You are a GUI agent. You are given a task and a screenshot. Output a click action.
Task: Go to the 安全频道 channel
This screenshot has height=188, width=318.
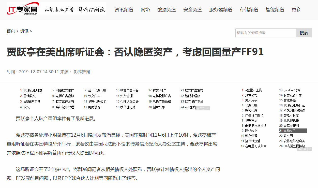tap(192, 10)
